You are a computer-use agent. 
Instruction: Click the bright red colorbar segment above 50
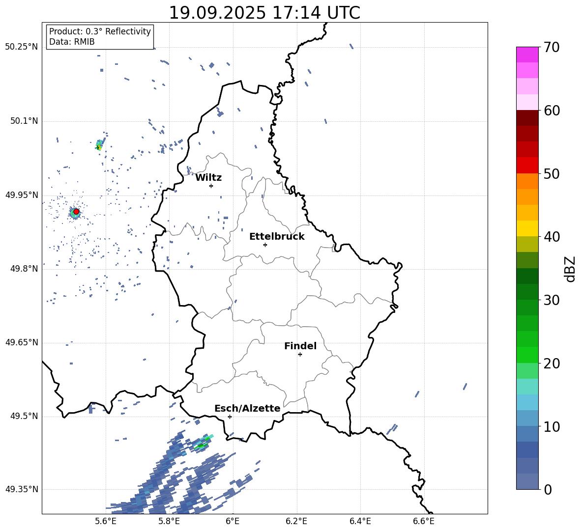[x=527, y=166]
